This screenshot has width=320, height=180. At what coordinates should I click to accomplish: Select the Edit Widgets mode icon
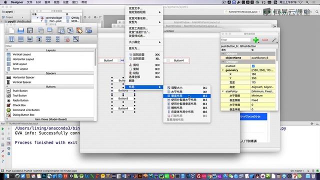(x=61, y=30)
